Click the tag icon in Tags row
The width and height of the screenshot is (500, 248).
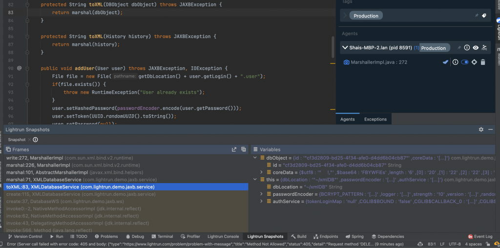pos(484,16)
